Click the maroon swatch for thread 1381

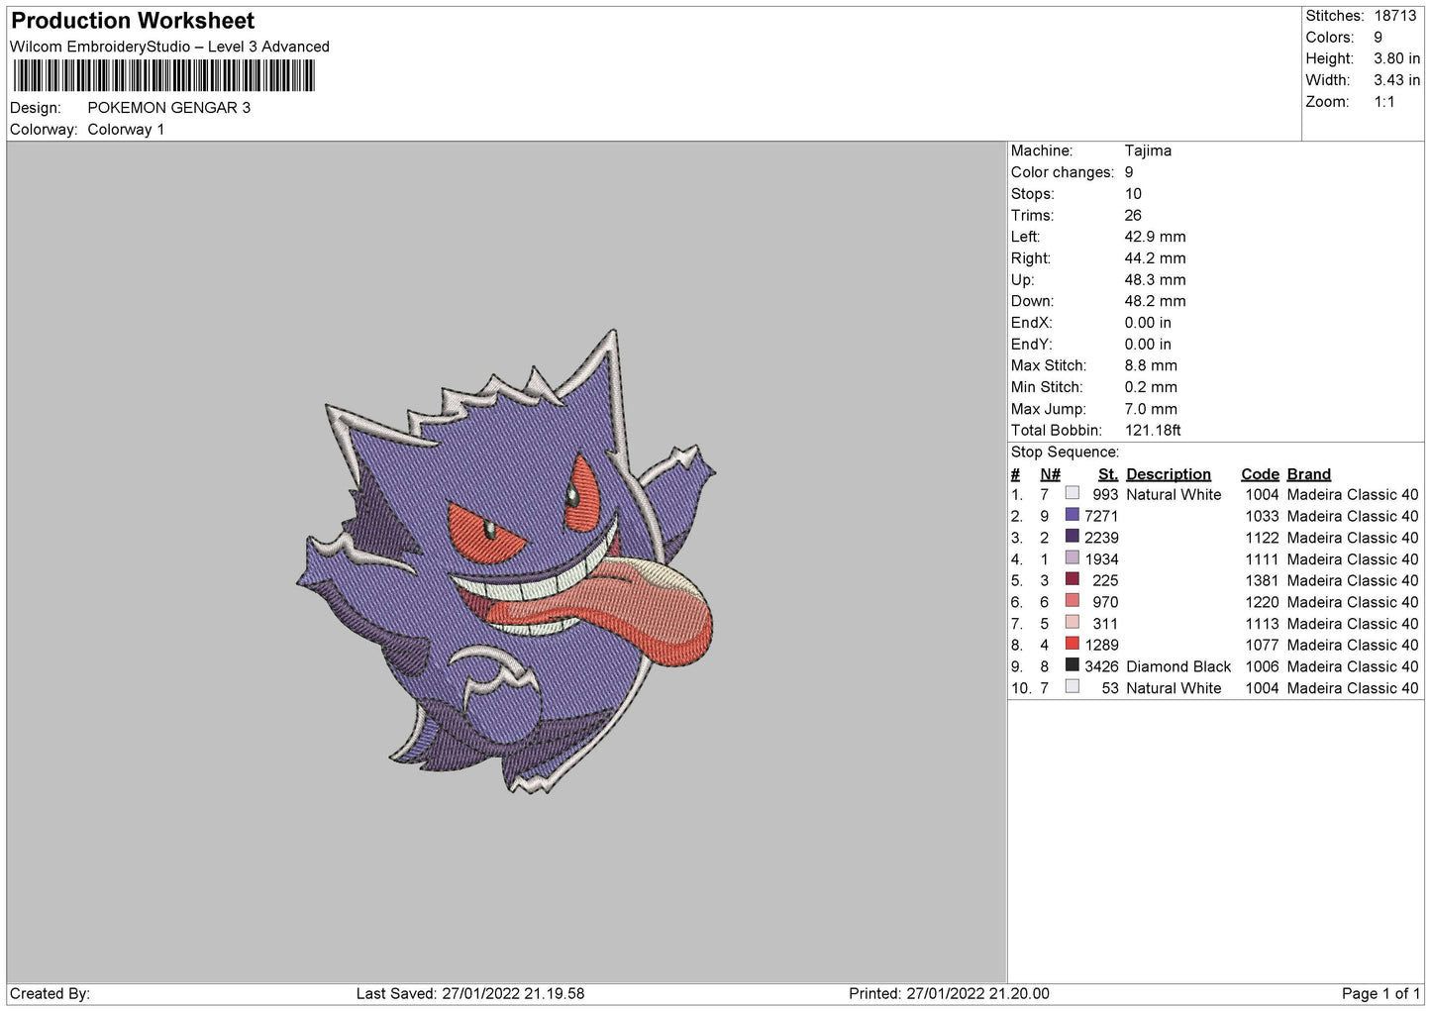click(x=1072, y=579)
